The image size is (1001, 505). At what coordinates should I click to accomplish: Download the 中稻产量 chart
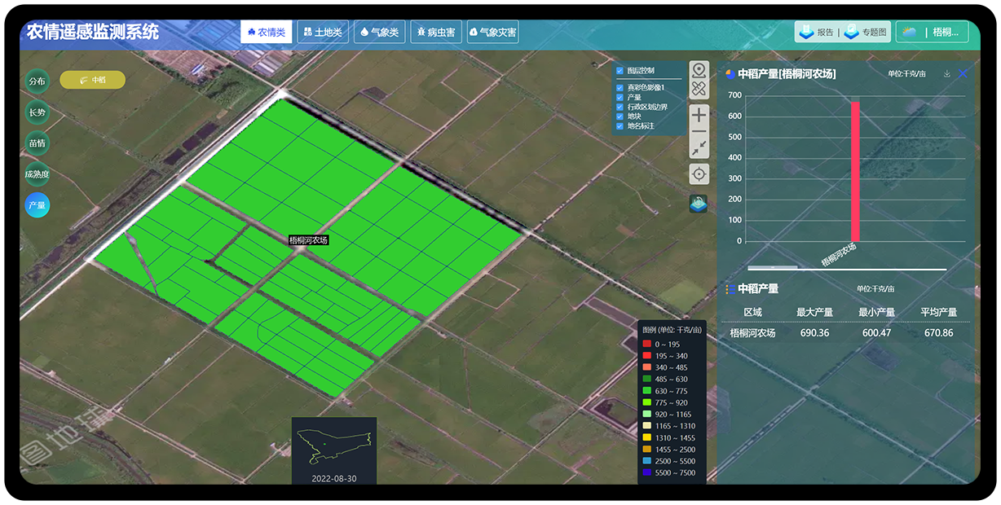(x=946, y=74)
